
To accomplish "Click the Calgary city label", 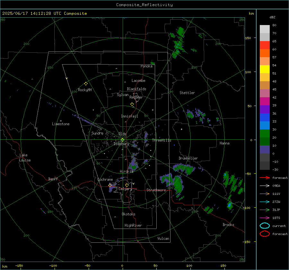I will (x=125, y=189).
